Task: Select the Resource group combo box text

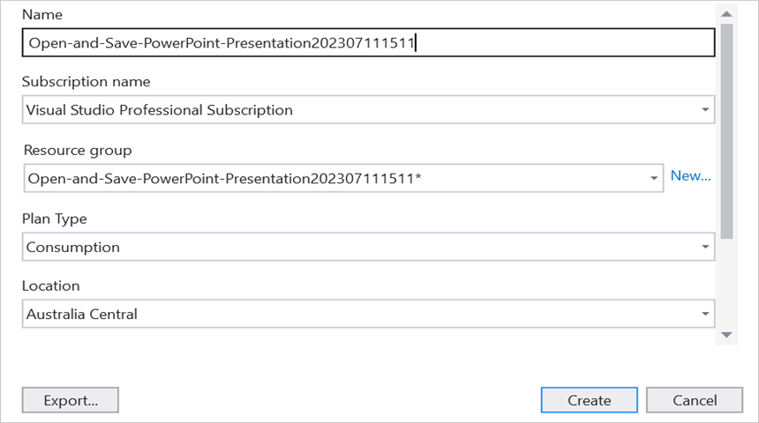Action: (x=335, y=178)
